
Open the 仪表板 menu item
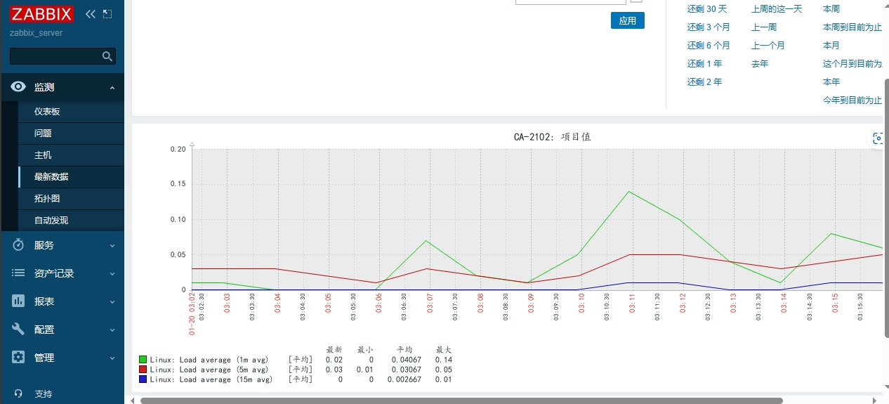click(47, 112)
